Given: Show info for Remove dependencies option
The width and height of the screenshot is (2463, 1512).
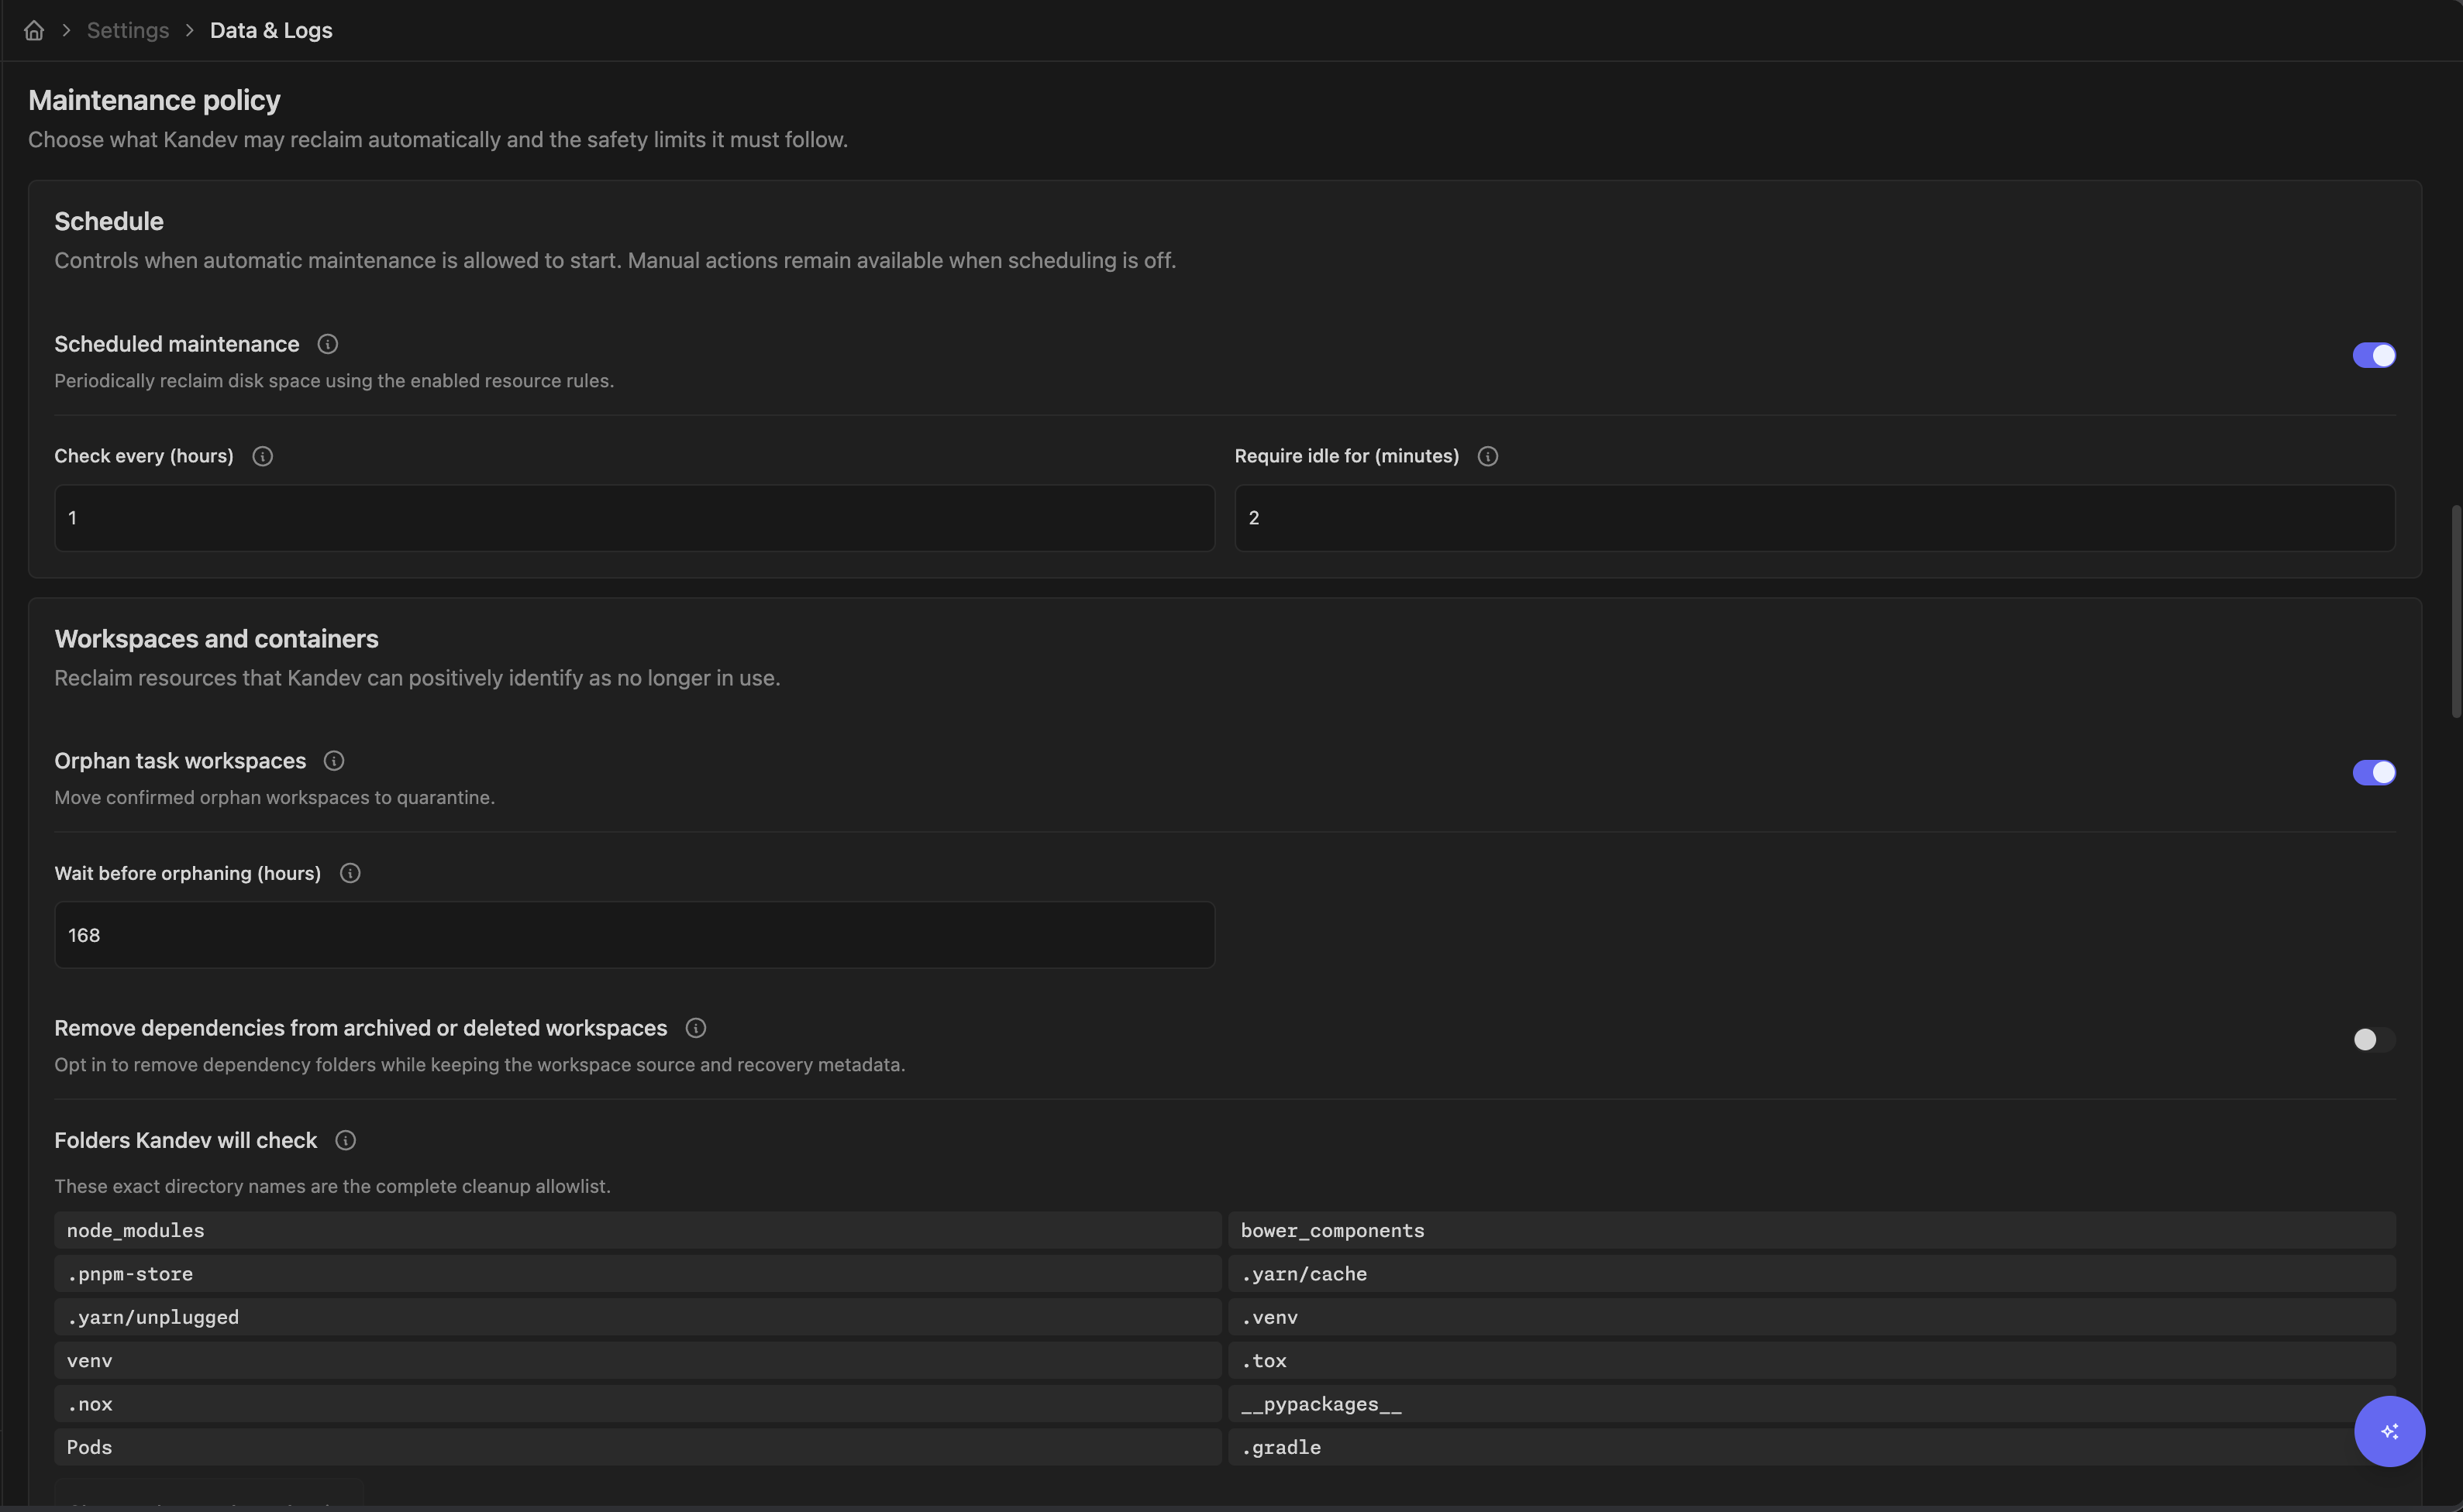Looking at the screenshot, I should [696, 1028].
